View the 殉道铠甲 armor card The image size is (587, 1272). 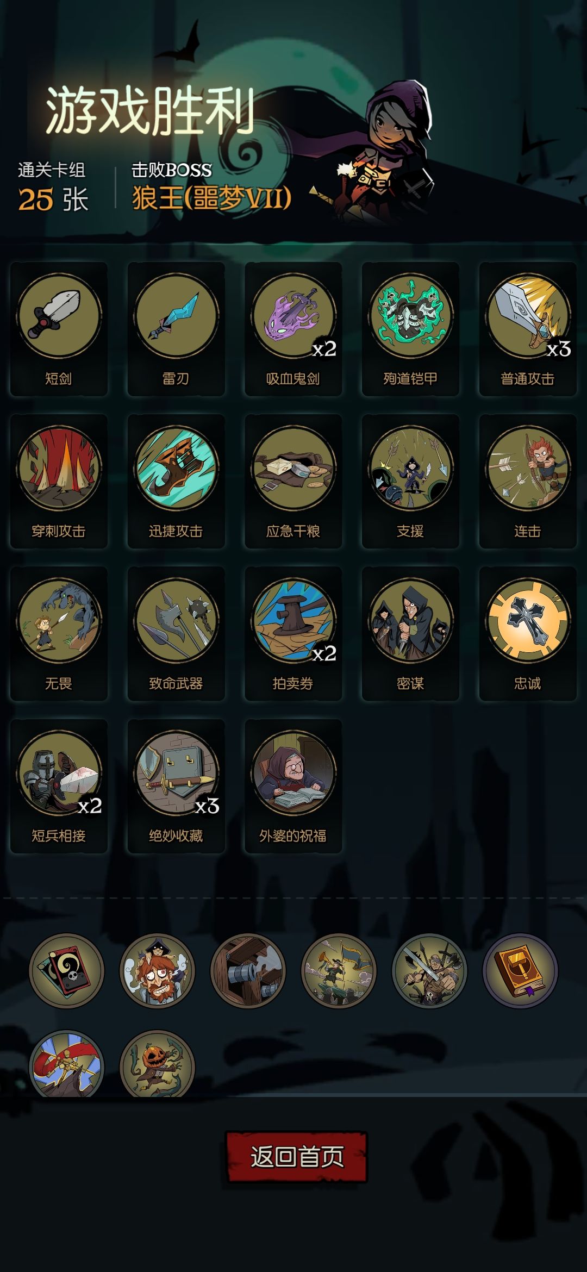[x=411, y=329]
